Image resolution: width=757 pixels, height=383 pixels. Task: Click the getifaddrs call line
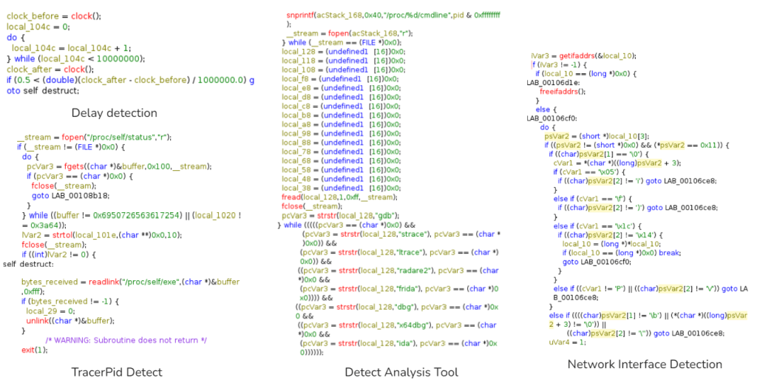[583, 56]
